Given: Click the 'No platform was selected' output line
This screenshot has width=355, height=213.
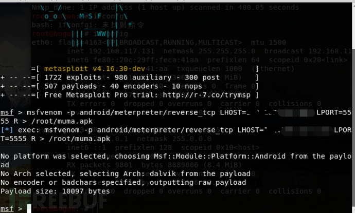Looking at the screenshot, I should [176, 160].
